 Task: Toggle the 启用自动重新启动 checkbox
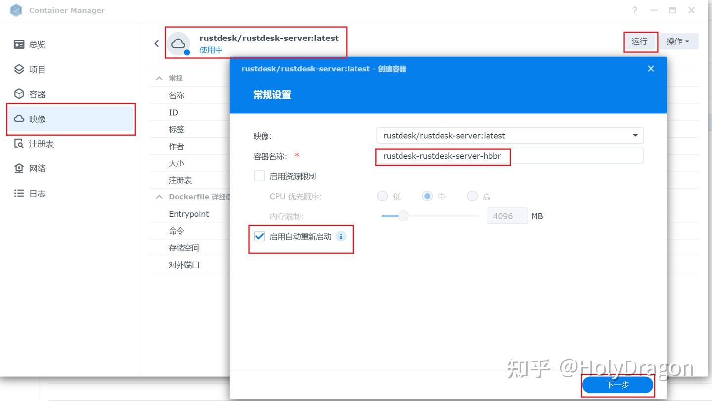click(x=259, y=236)
